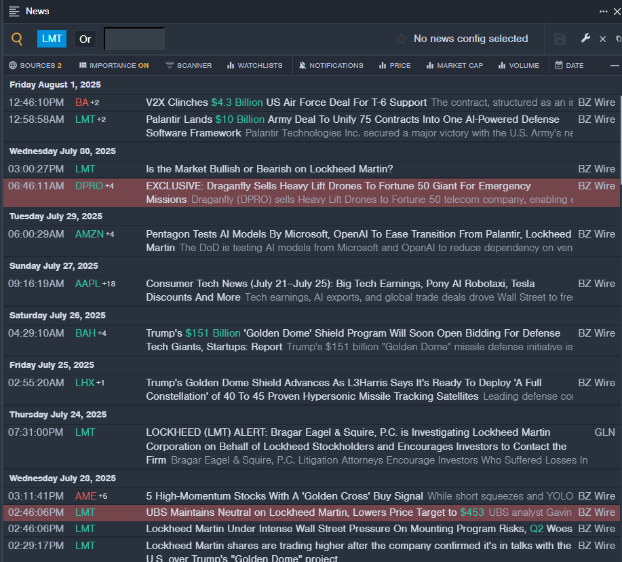Open the Price filter
The image size is (622, 562).
coord(395,65)
